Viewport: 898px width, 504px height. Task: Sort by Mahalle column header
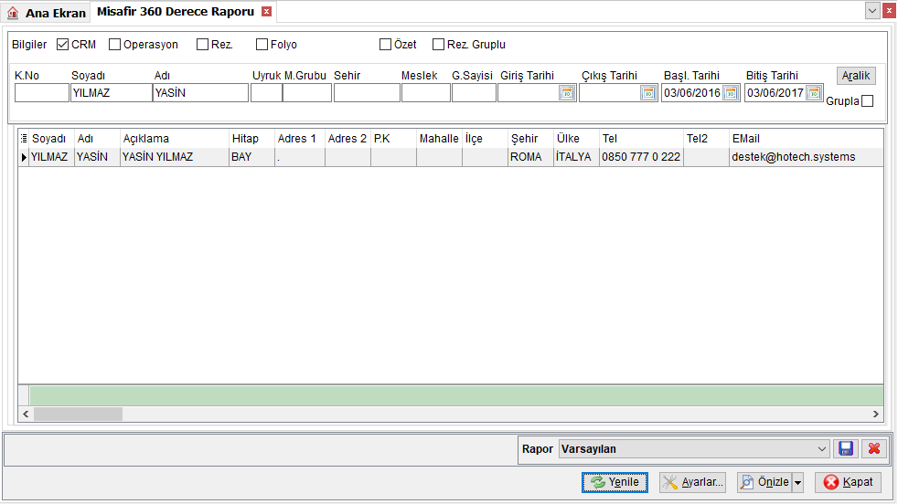point(439,139)
